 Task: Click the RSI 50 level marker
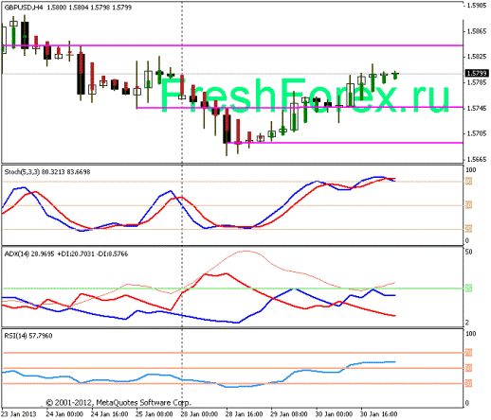point(468,368)
